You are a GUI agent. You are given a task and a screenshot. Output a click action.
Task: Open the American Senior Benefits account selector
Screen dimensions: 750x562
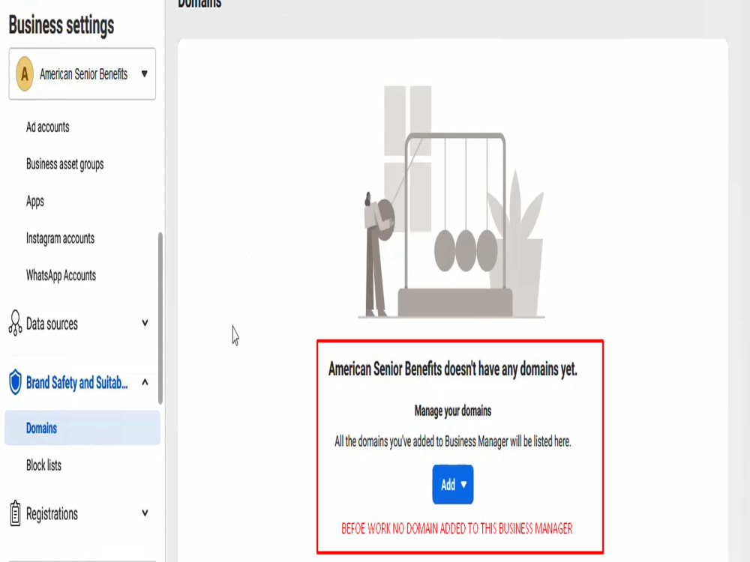tap(82, 73)
